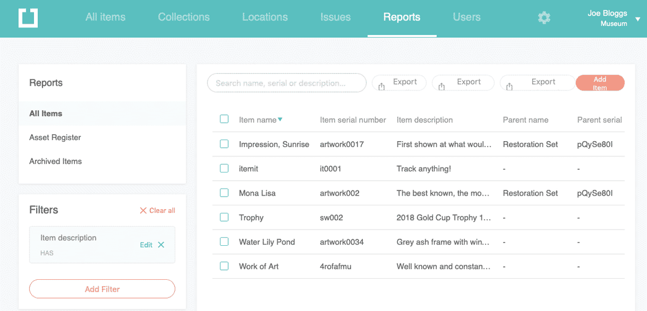This screenshot has width=647, height=311.
Task: Open settings using the gear icon
Action: point(544,17)
